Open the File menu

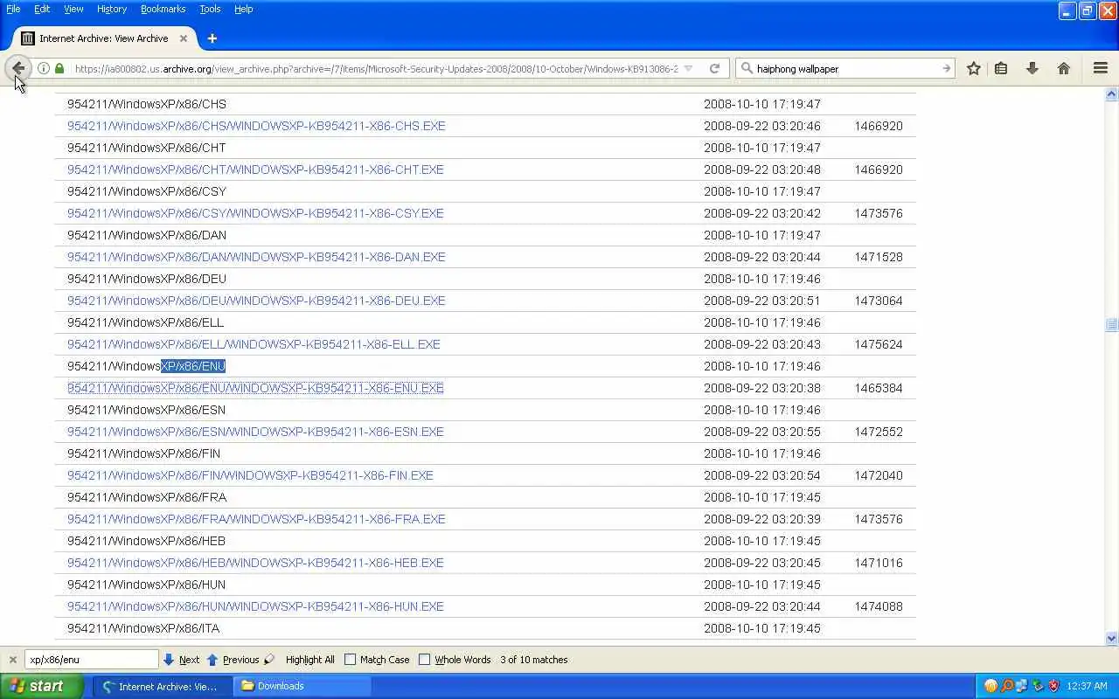coord(13,9)
